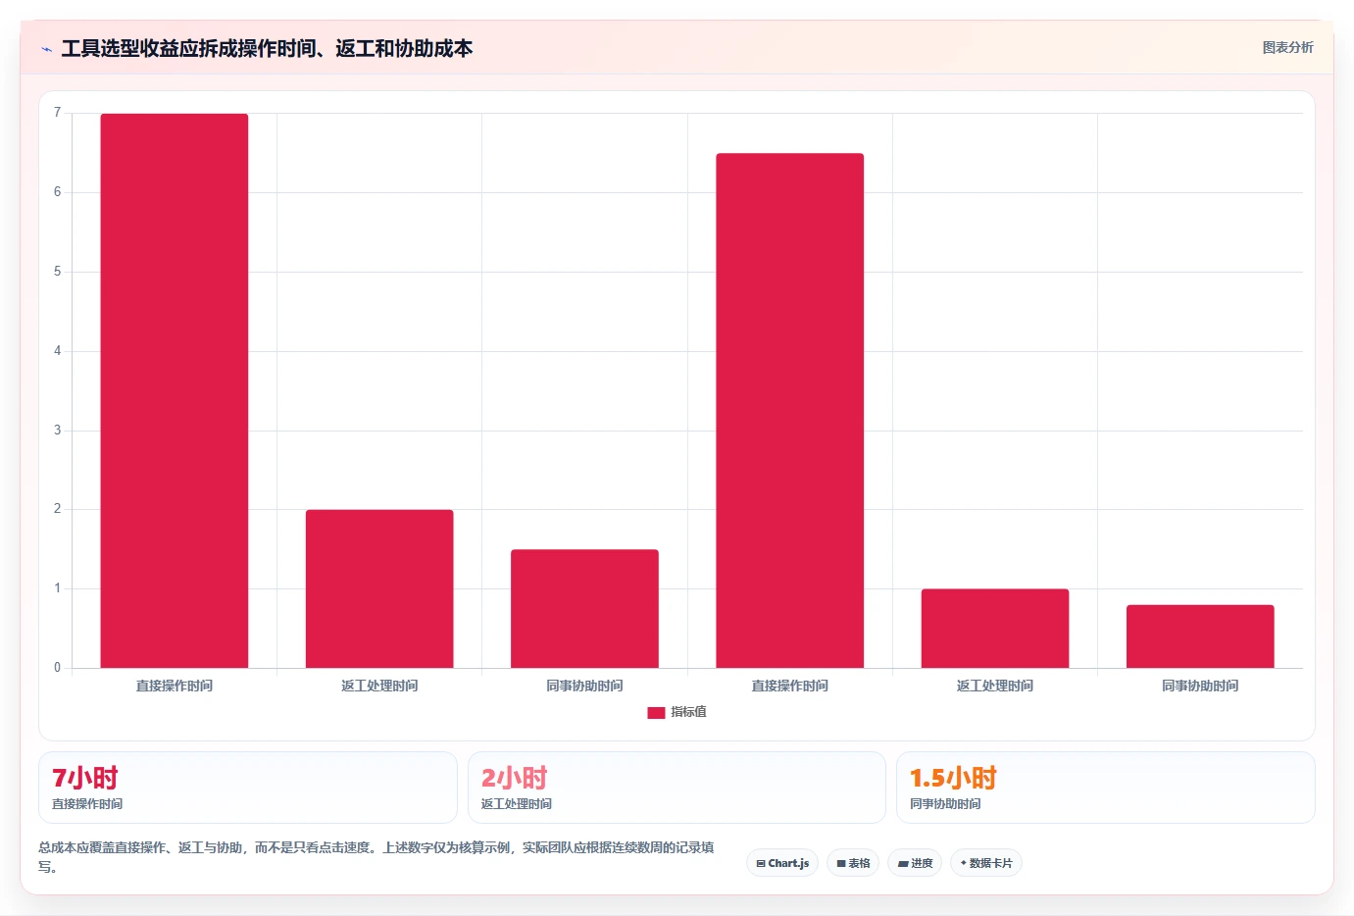Select the shortest bar below value 1

1200,636
